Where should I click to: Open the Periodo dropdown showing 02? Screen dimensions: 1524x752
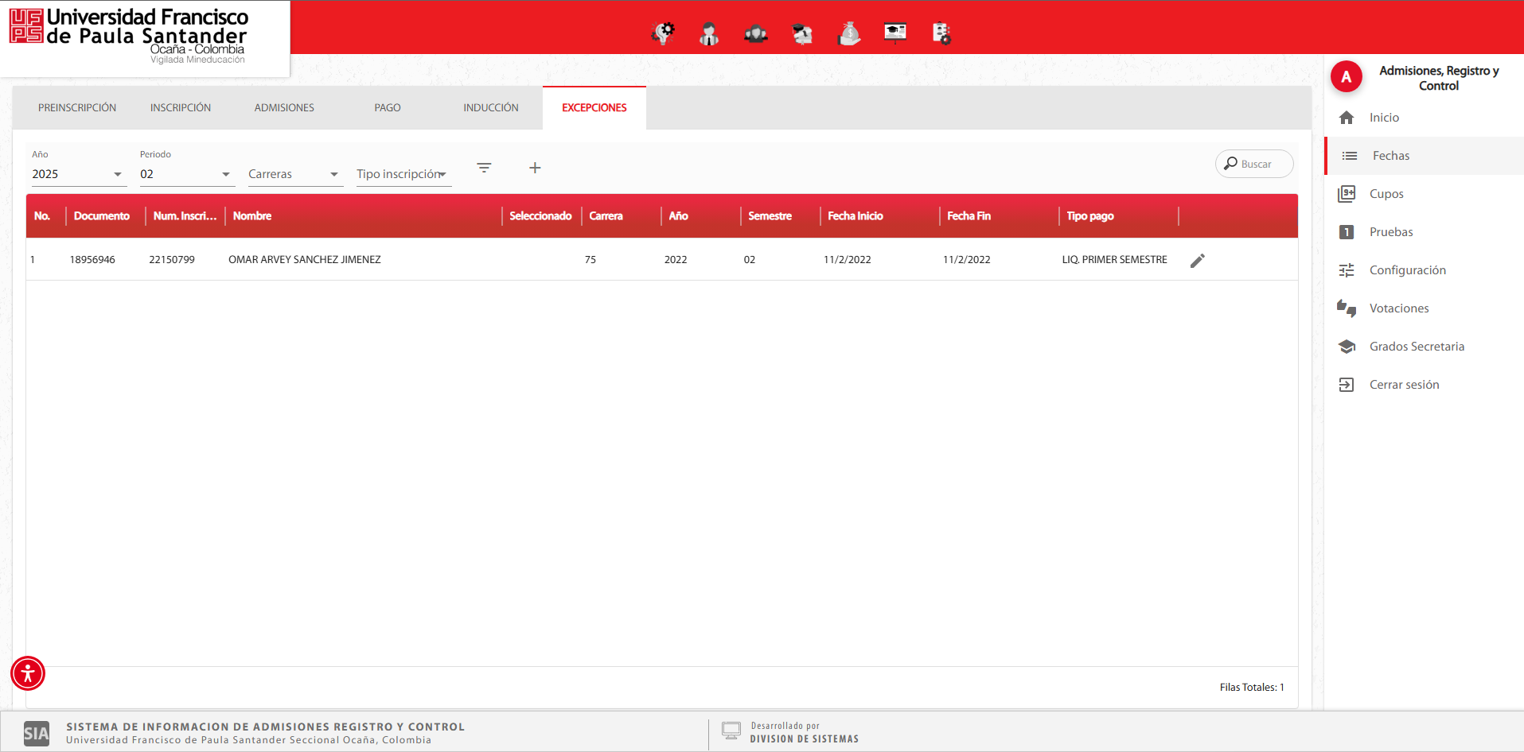pos(185,174)
